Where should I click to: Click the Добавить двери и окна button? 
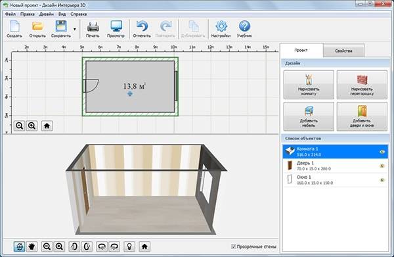pyautogui.click(x=362, y=116)
